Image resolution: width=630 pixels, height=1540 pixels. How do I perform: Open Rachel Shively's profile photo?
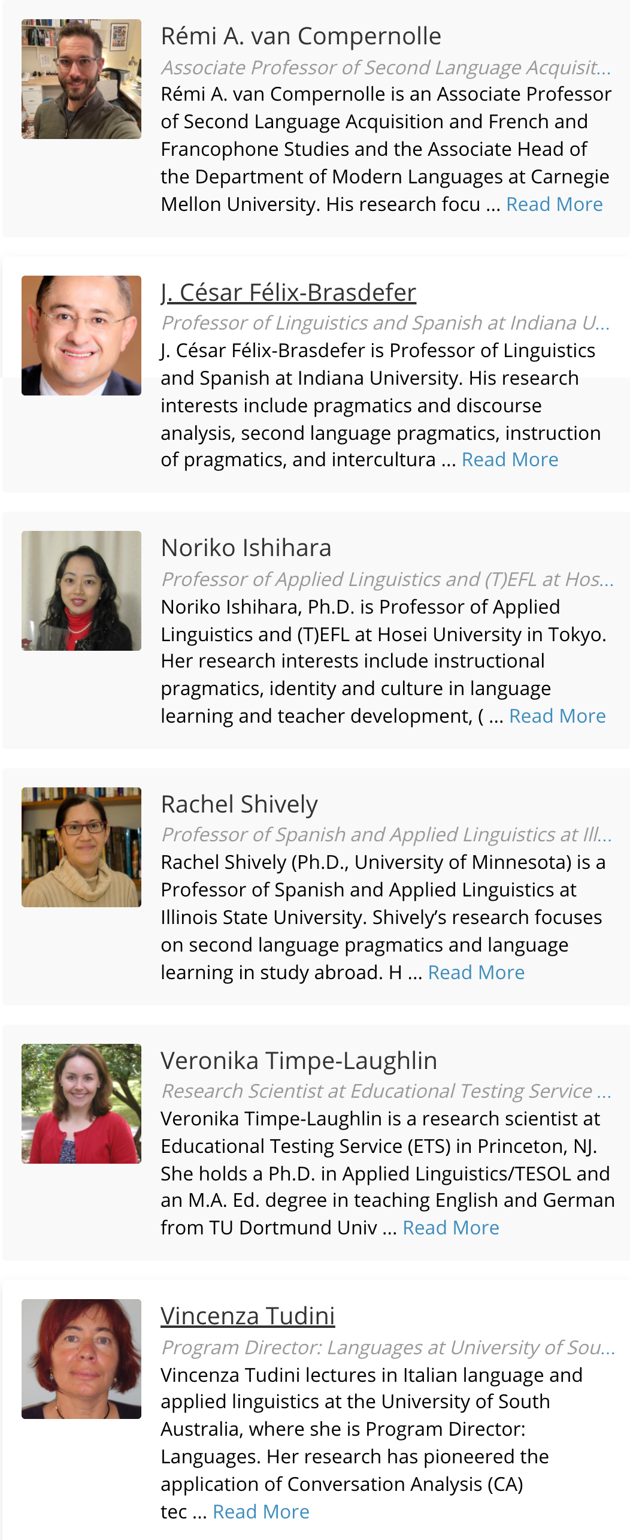81,847
